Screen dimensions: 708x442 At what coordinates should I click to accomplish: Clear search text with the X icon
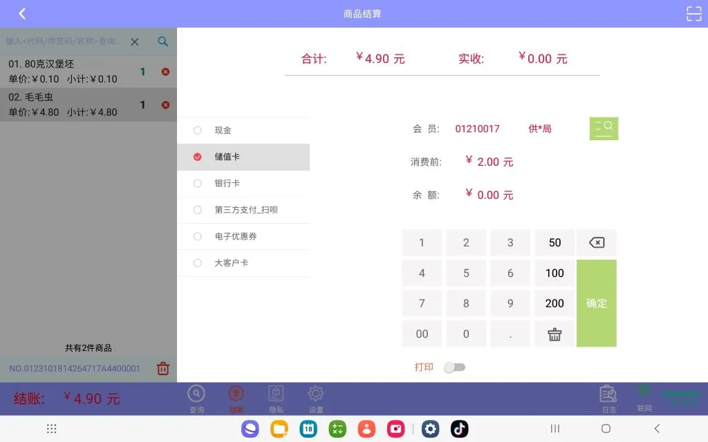coord(135,41)
